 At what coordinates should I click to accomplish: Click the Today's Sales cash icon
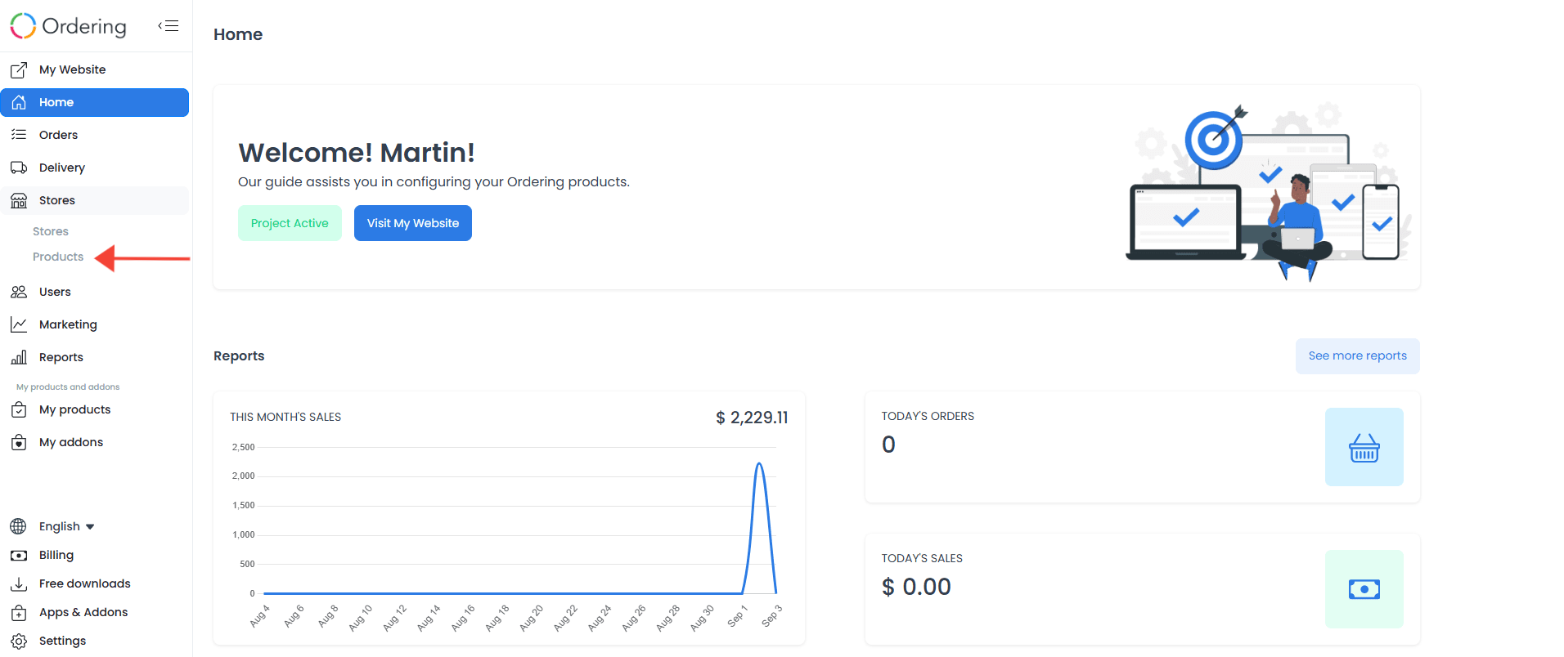[1364, 589]
